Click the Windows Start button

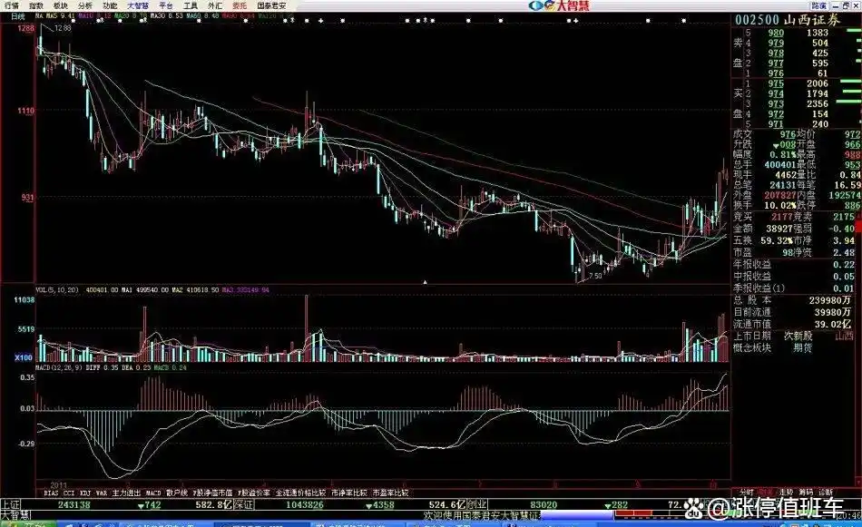coord(27,524)
